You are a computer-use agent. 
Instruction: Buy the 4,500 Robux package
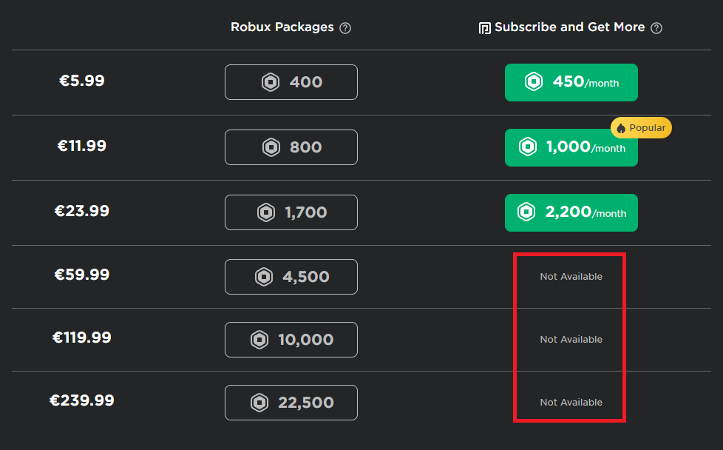[x=291, y=277]
